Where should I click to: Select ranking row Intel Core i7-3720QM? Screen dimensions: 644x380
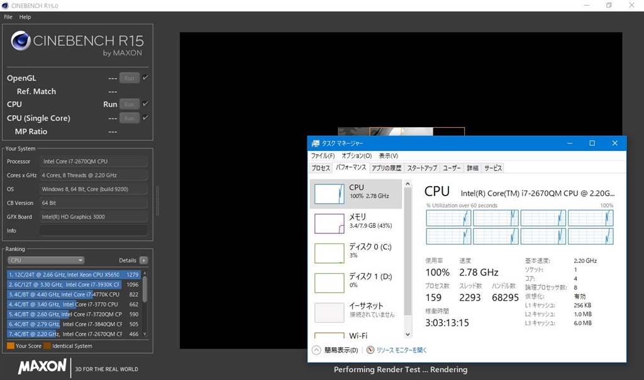74,315
